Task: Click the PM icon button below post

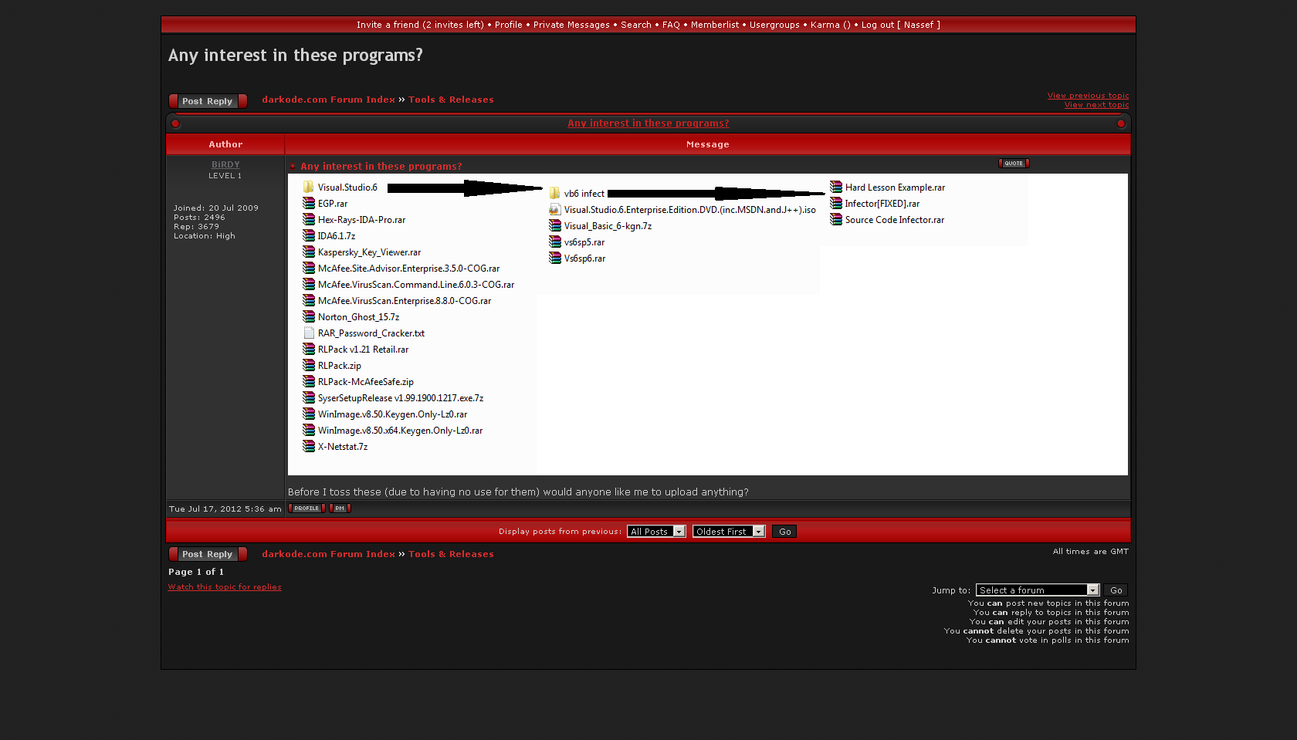Action: 340,509
